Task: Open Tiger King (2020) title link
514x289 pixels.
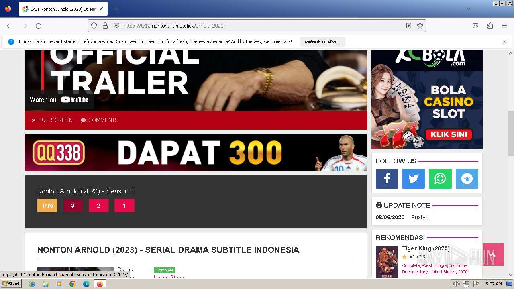Action: coord(426,248)
